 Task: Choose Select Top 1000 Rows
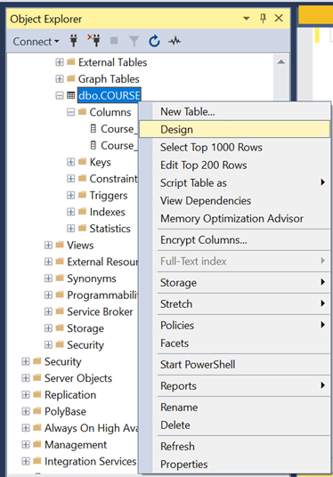[x=235, y=147]
